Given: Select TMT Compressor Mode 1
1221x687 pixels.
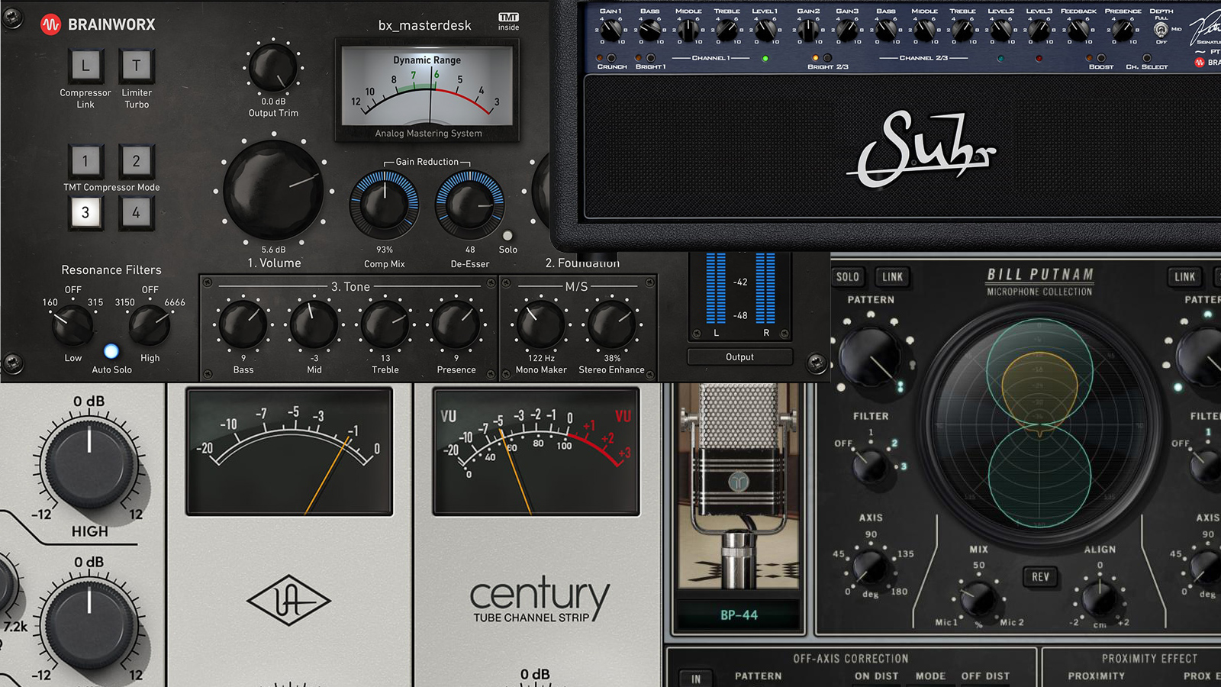Looking at the screenshot, I should [x=85, y=161].
